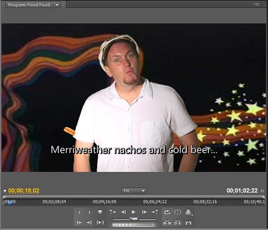Viewport: 268px width, 230px height.
Task: Play from In to Out
Action: 100,222
